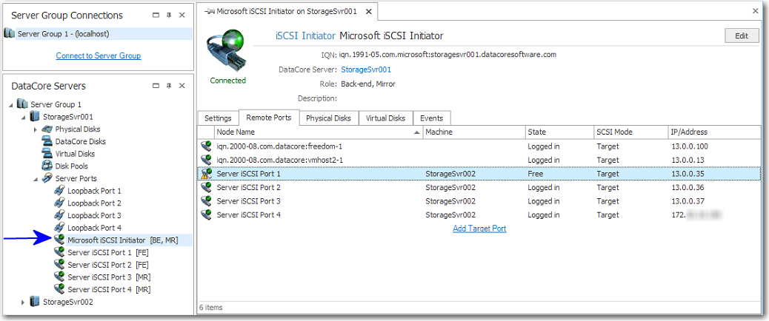769x321 pixels.
Task: Select Server iSCSI Port 4 [MR] tree item
Action: point(109,289)
